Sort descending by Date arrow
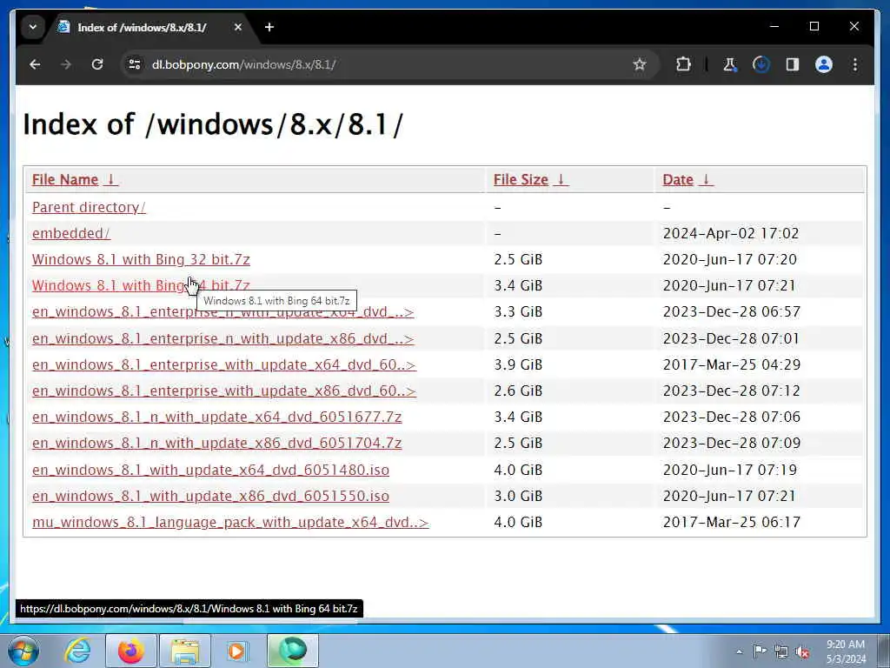 click(x=706, y=179)
